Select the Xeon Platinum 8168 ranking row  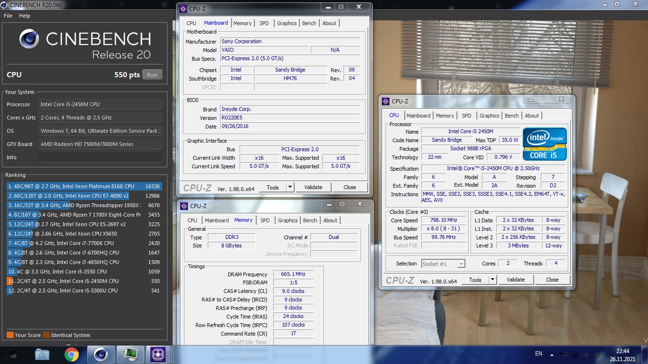(x=84, y=186)
